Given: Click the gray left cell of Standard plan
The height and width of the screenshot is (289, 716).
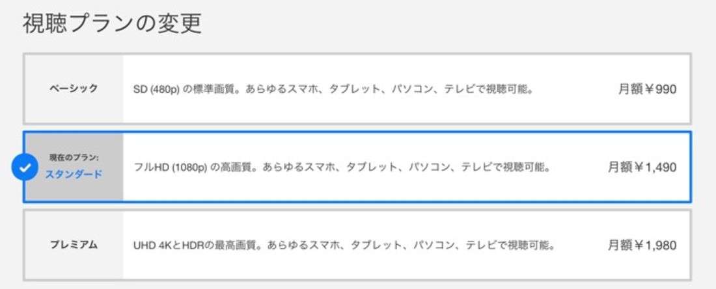Looking at the screenshot, I should 74,168.
